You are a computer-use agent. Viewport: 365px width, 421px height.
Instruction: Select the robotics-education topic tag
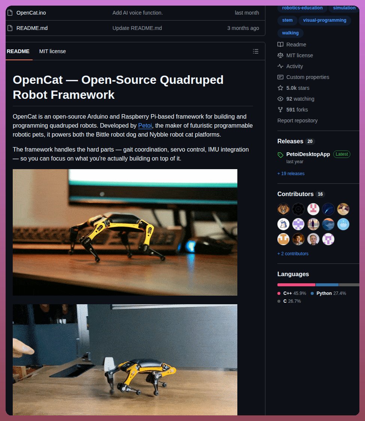pyautogui.click(x=302, y=8)
